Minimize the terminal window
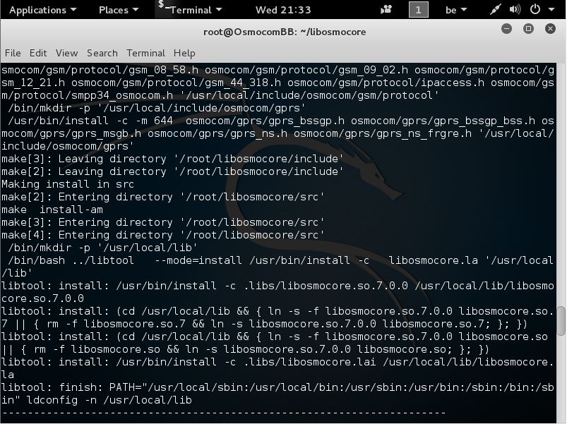This screenshot has width=567, height=424. coord(506,28)
